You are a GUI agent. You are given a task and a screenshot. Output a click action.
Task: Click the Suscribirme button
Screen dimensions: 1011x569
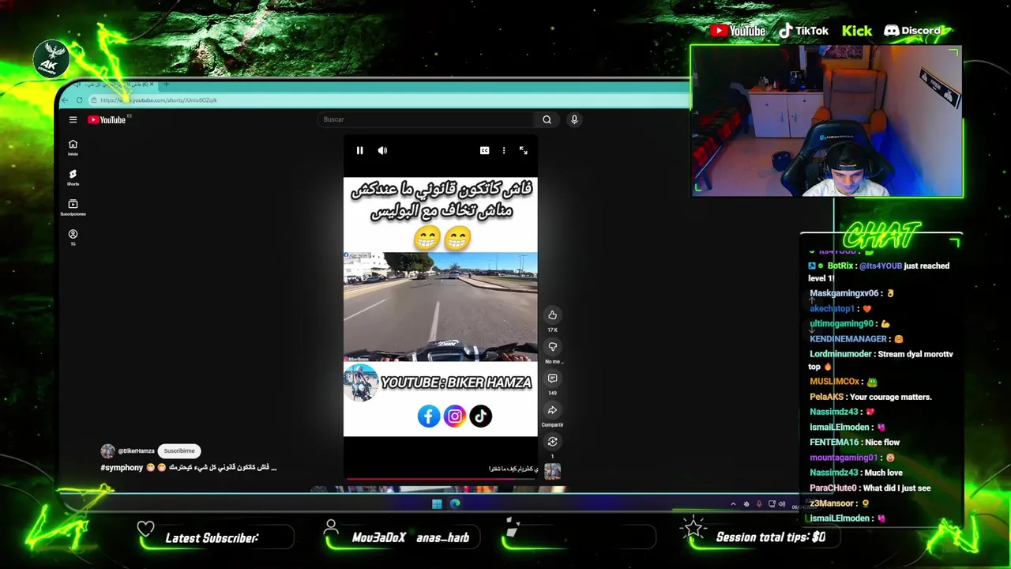click(x=179, y=451)
